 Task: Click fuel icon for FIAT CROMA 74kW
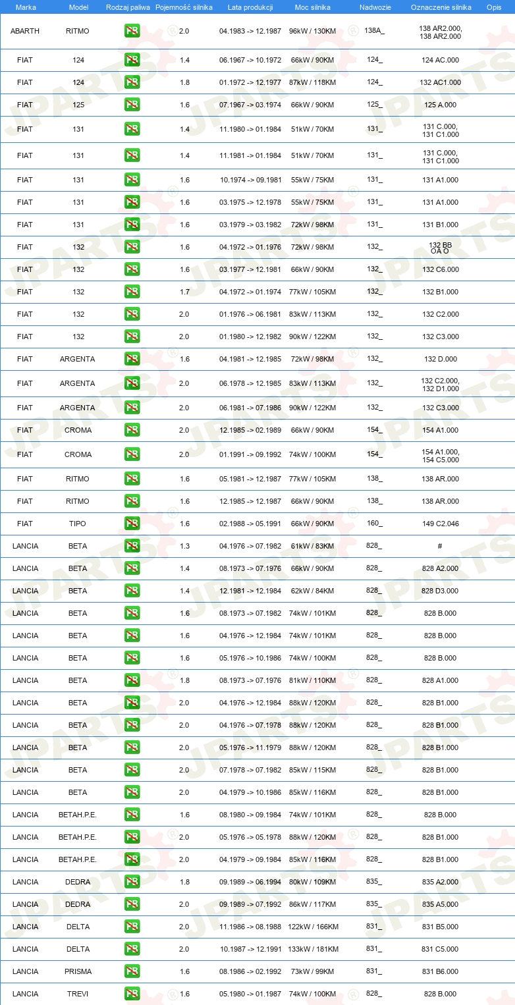[132, 454]
